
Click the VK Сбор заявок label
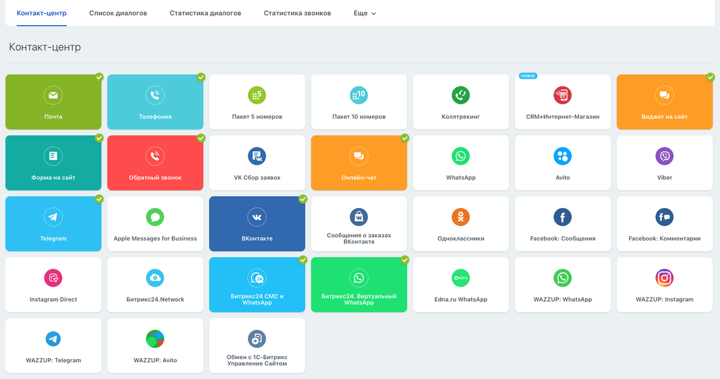(257, 178)
